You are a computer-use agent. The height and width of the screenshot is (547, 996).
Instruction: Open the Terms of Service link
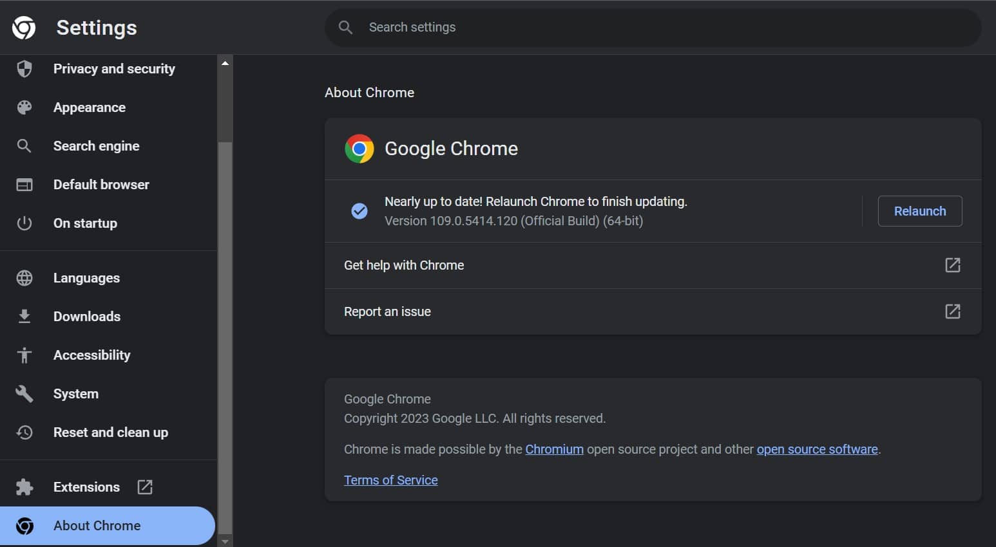pyautogui.click(x=390, y=480)
